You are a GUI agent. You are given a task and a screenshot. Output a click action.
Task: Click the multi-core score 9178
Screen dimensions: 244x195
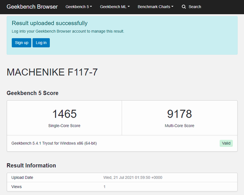click(180, 114)
